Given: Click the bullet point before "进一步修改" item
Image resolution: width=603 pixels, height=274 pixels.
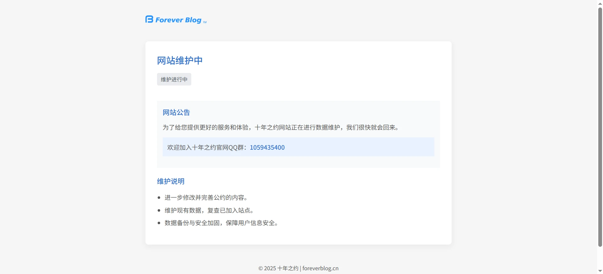Looking at the screenshot, I should [159, 198].
